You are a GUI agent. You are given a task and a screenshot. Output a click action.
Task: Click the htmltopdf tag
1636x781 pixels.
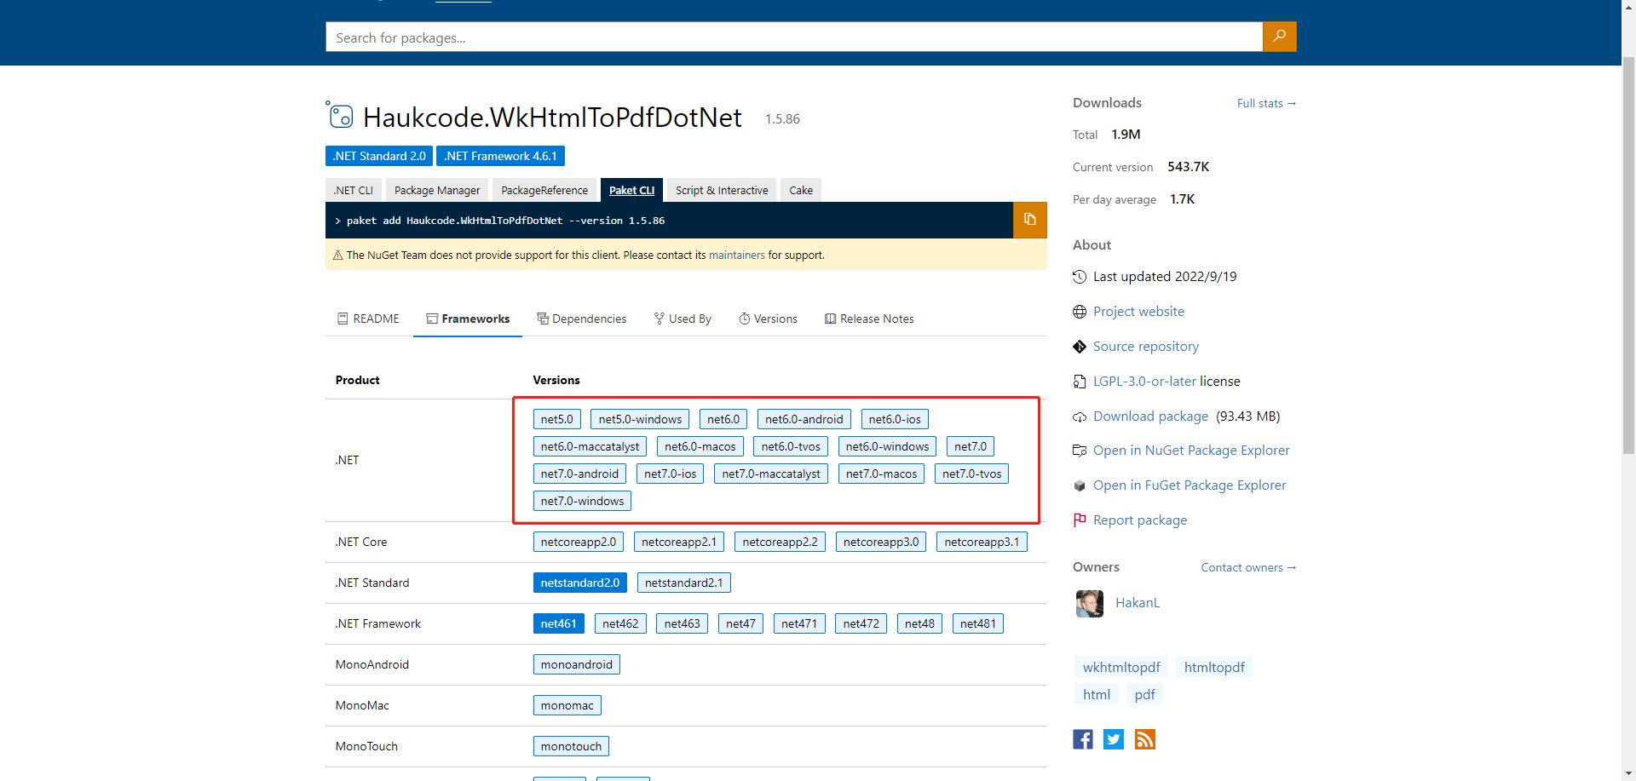click(1214, 668)
